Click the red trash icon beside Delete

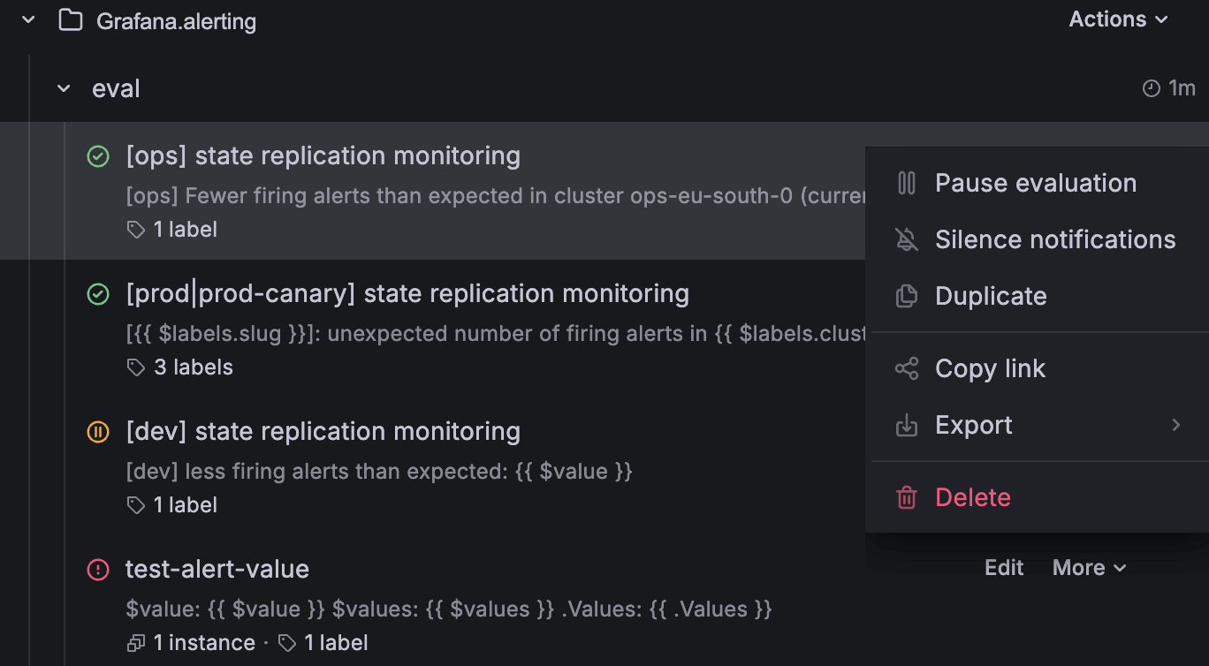906,497
